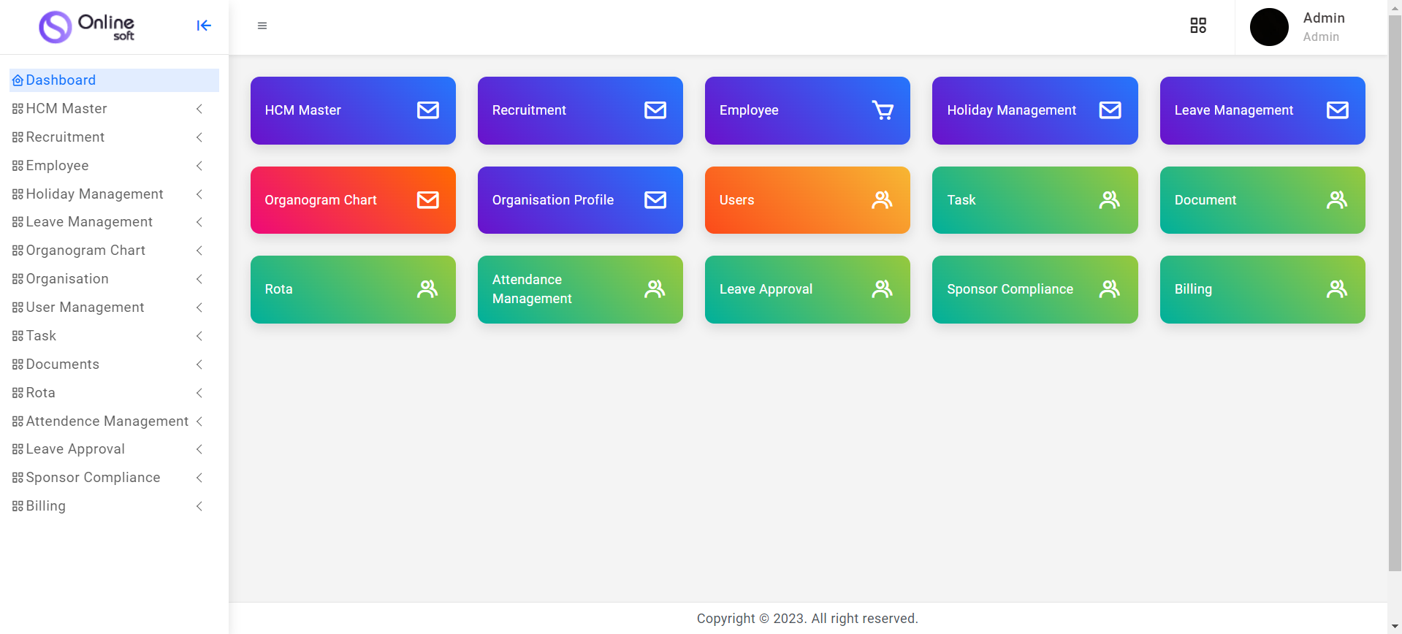Open the apps grid icon in header
Viewport: 1402px width, 634px height.
[1198, 26]
